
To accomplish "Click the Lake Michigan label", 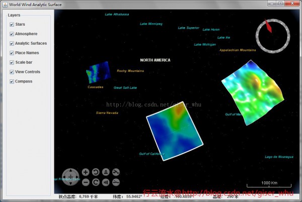I will click(205, 44).
